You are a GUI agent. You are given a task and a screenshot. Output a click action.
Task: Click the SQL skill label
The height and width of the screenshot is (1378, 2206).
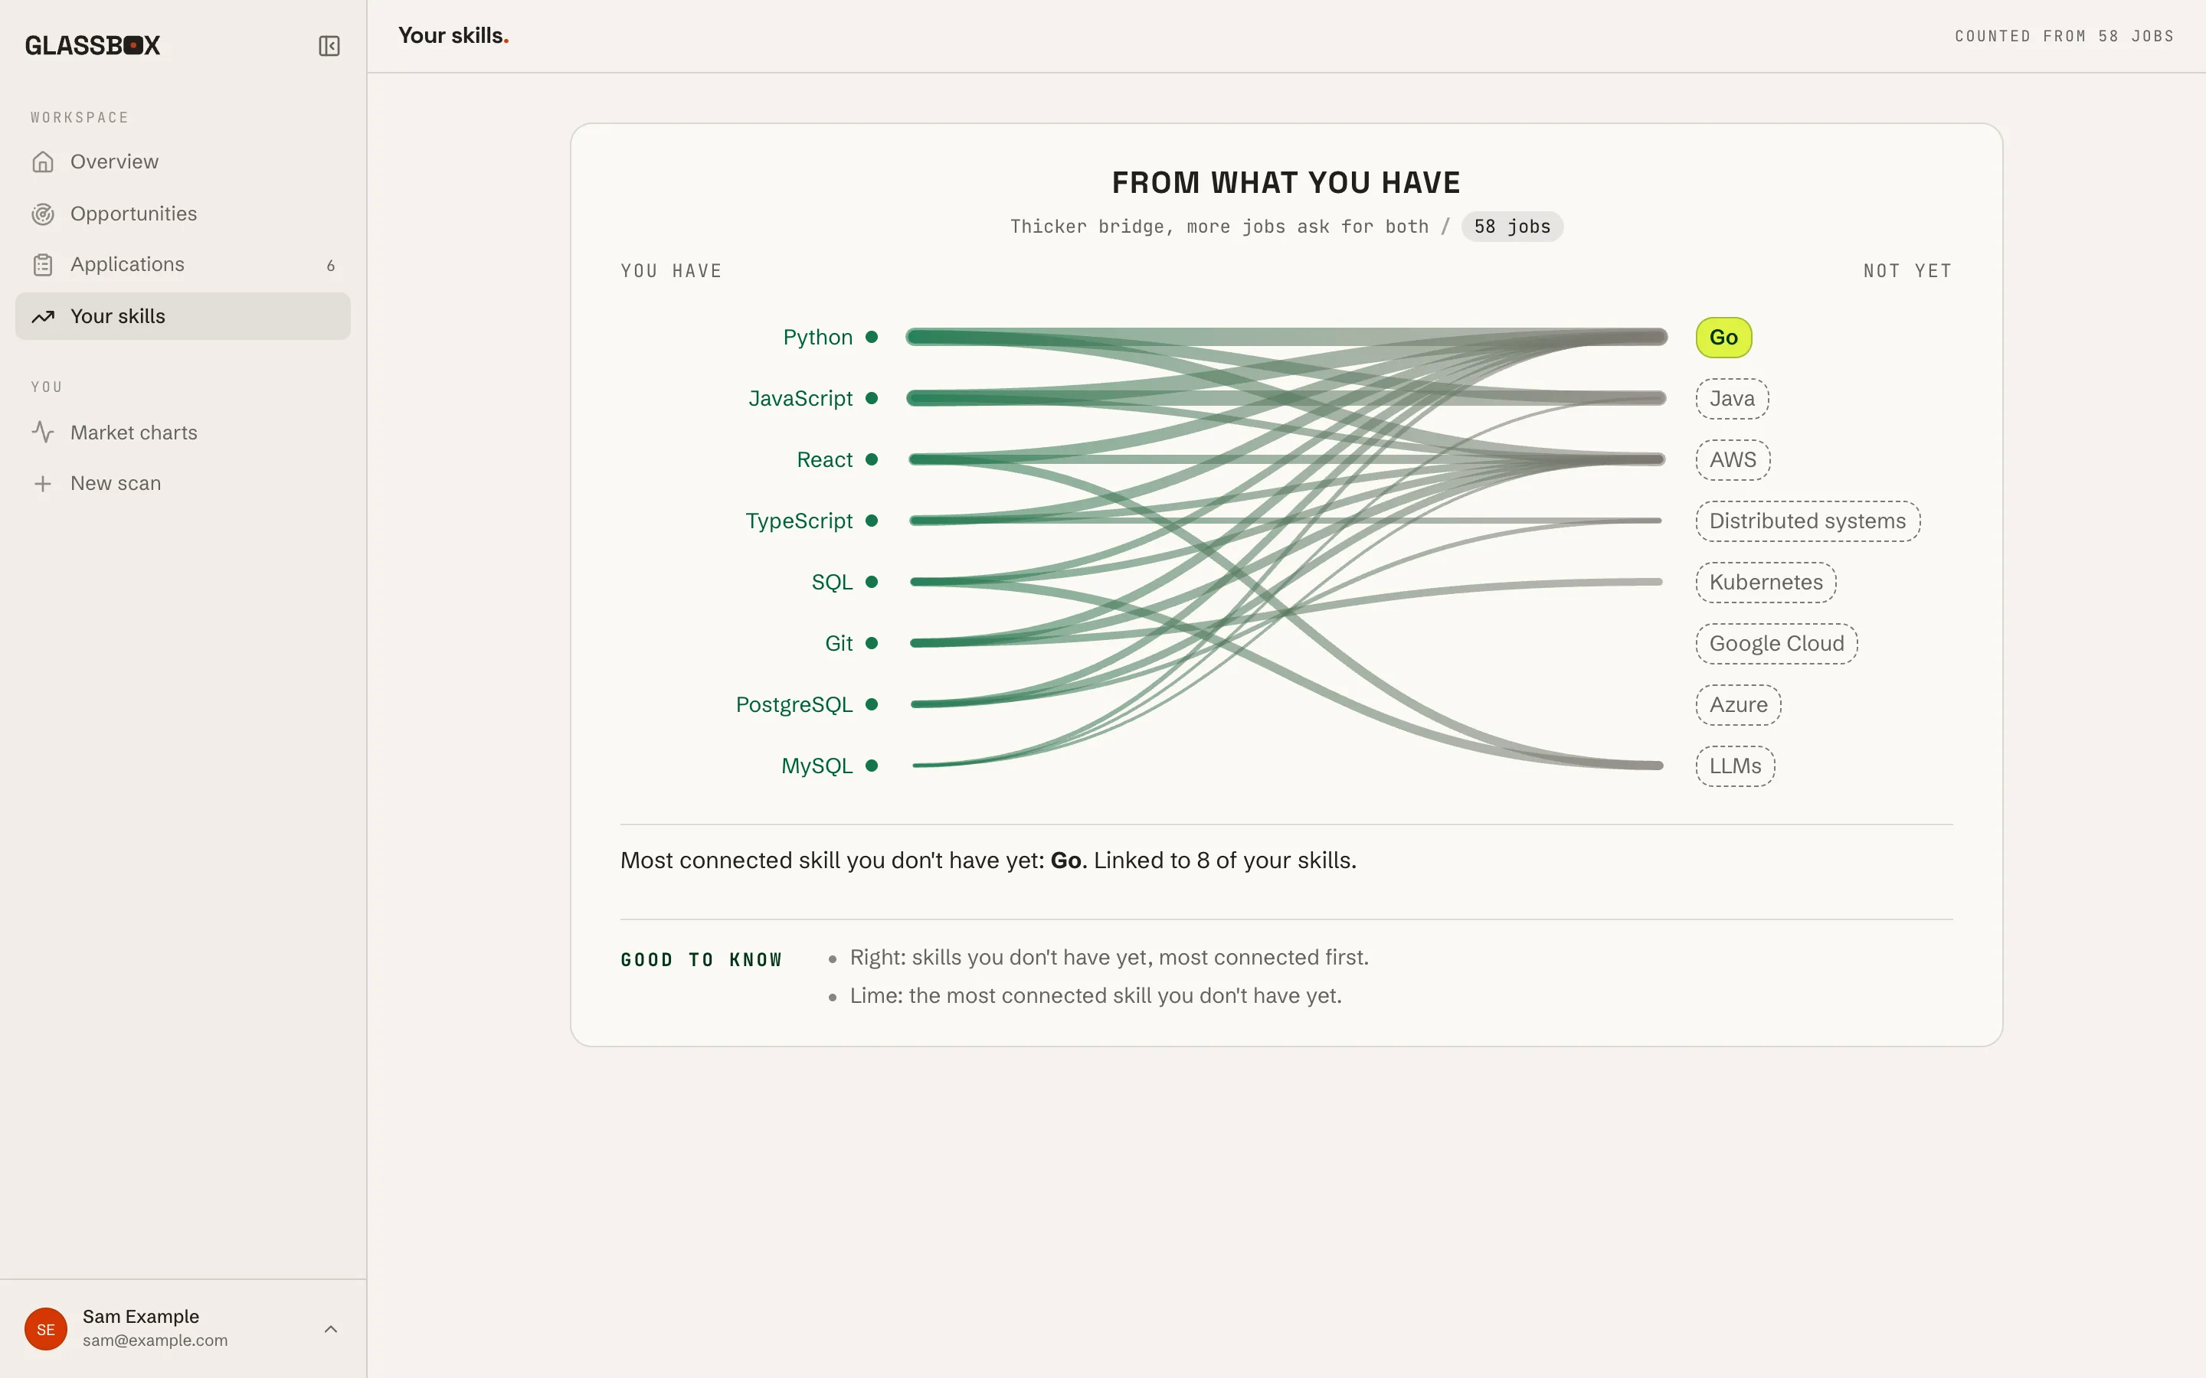click(x=831, y=583)
